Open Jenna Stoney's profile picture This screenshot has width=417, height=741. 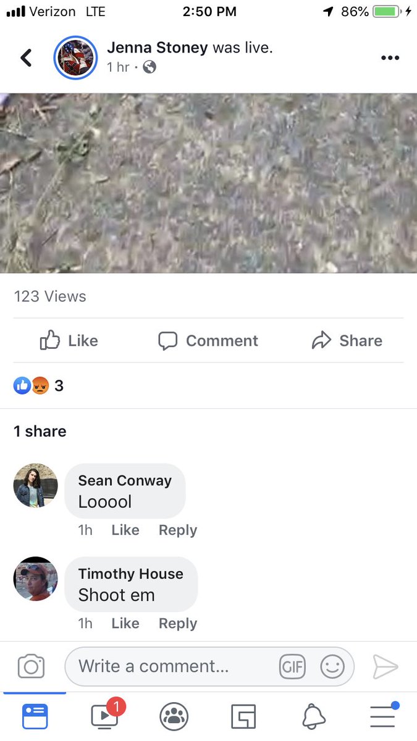[x=75, y=58]
